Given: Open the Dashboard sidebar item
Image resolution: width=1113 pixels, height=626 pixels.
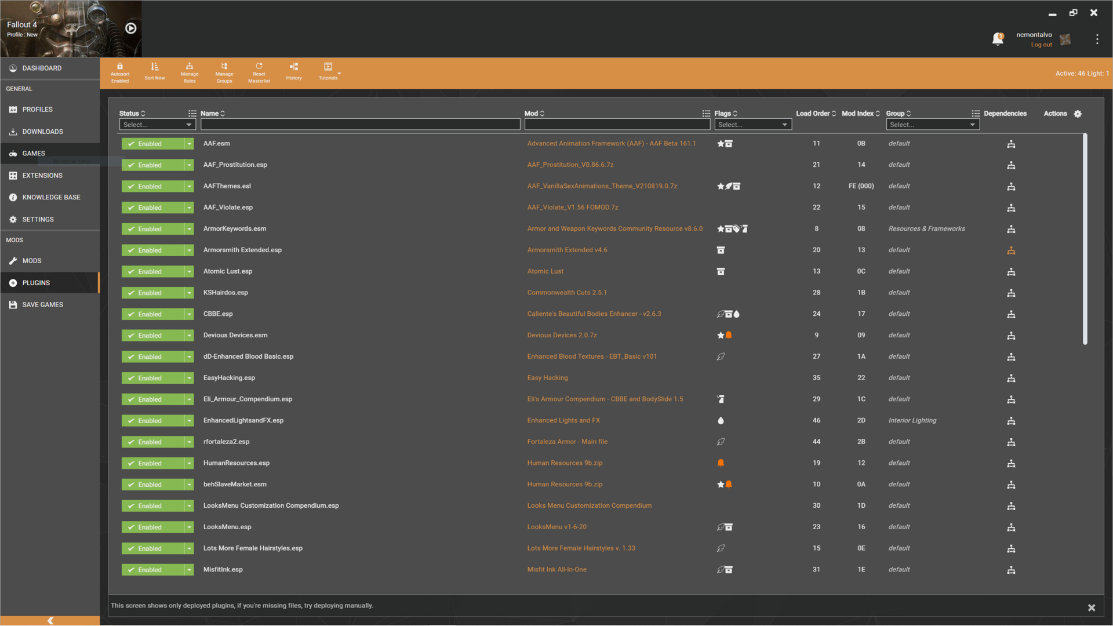Looking at the screenshot, I should pos(50,68).
